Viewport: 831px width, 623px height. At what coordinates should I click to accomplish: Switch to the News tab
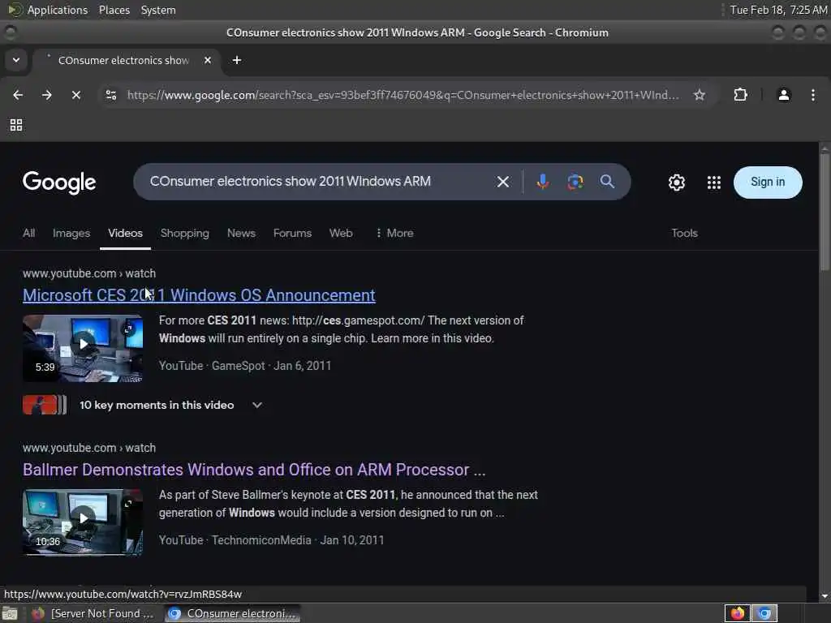click(x=241, y=233)
